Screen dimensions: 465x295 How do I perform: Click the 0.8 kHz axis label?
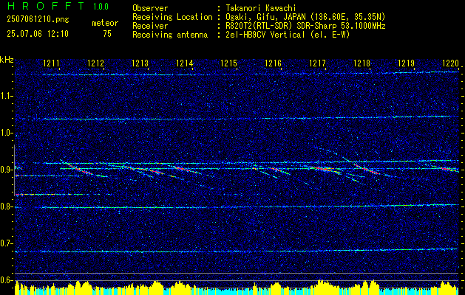tap(7, 206)
